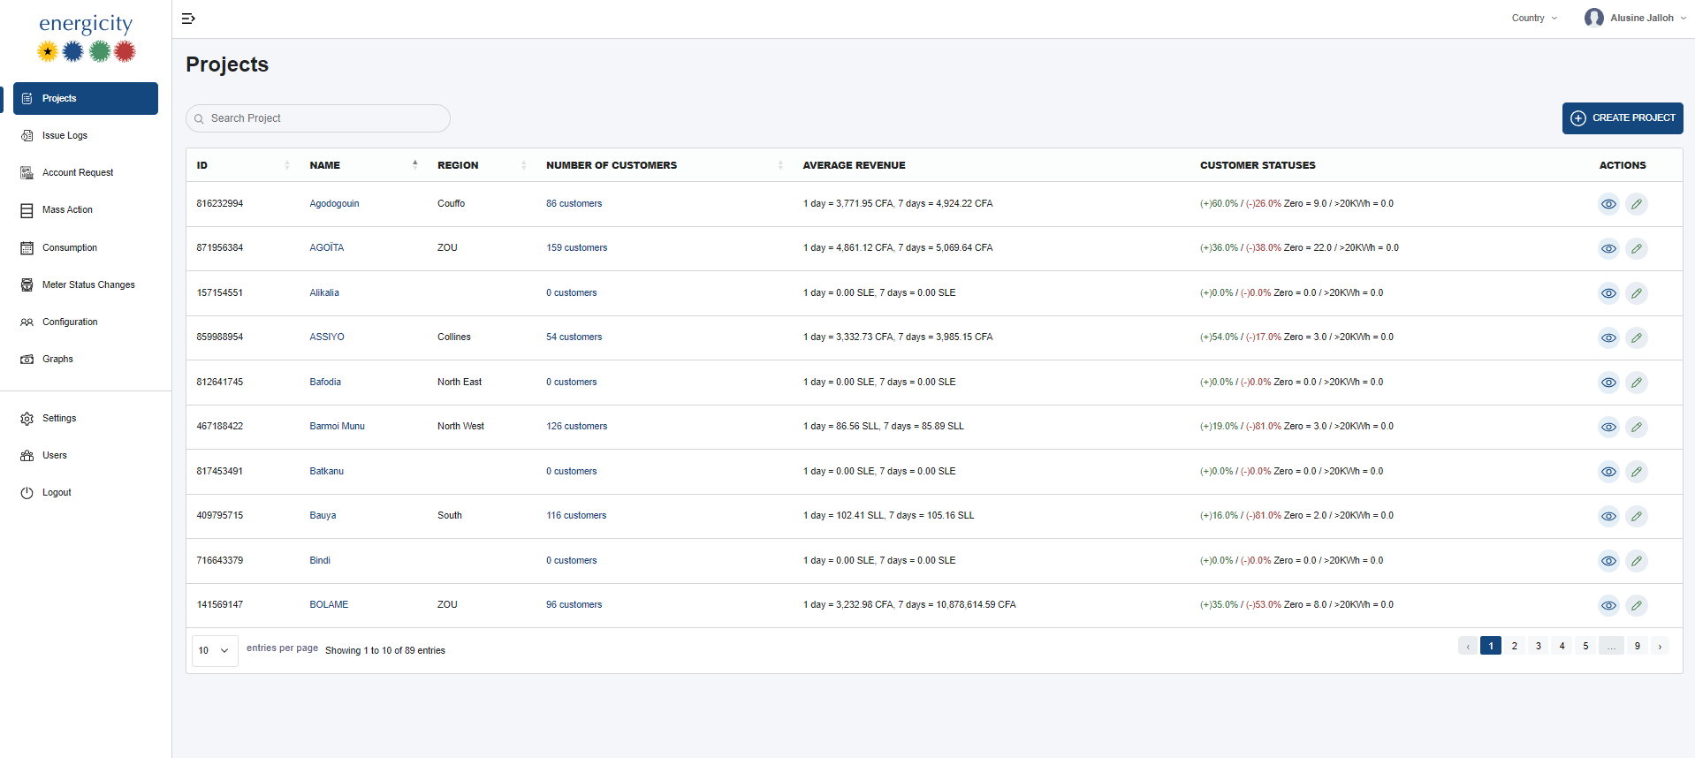Edit the Alikalia project

point(1637,293)
